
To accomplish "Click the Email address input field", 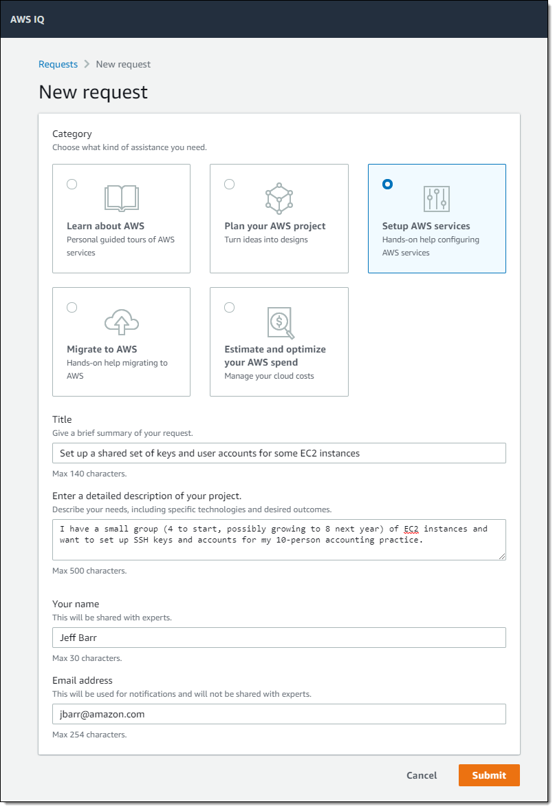I will click(279, 714).
